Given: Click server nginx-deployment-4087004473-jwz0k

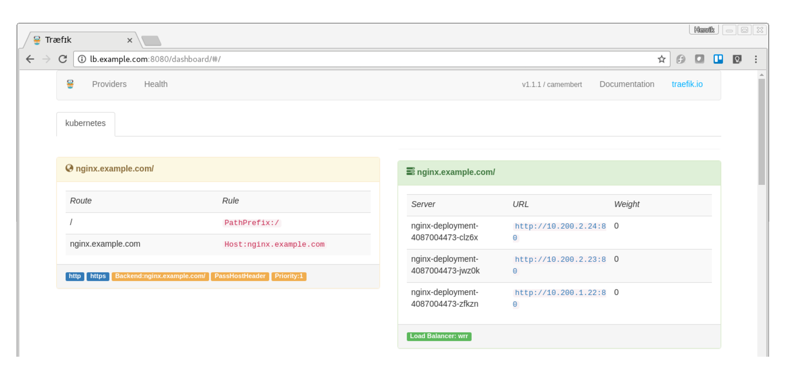Looking at the screenshot, I should point(445,265).
